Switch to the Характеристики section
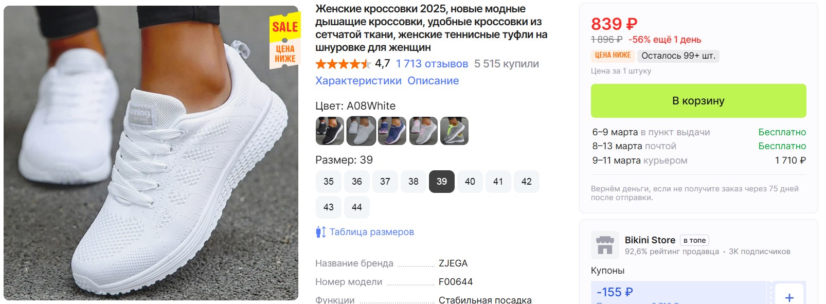 pyautogui.click(x=358, y=81)
